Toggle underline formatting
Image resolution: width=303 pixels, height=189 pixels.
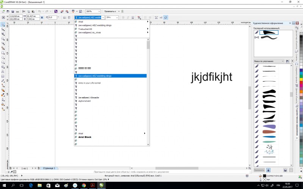pyautogui.click(x=133, y=17)
